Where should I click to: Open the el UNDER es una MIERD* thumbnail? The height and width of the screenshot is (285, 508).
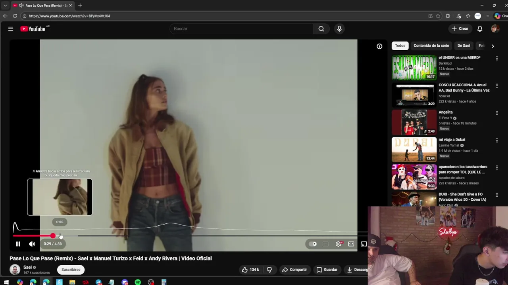tap(414, 68)
